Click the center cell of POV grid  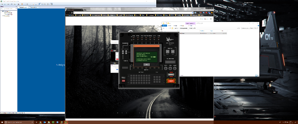click(x=157, y=79)
